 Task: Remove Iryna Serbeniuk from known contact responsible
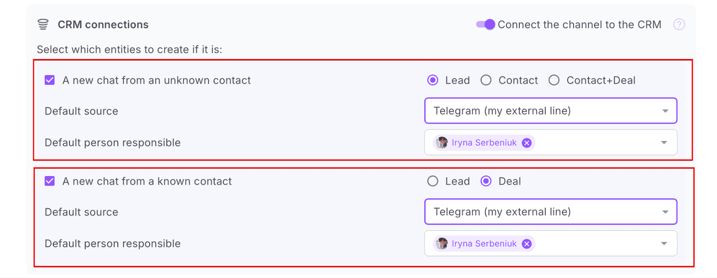tap(527, 244)
